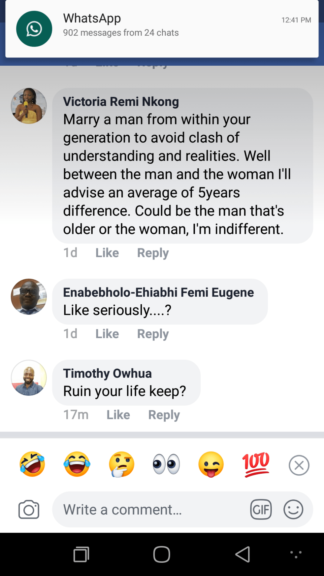This screenshot has width=324, height=576.
Task: Open Timothy Owhua's profile name link
Action: click(x=107, y=373)
